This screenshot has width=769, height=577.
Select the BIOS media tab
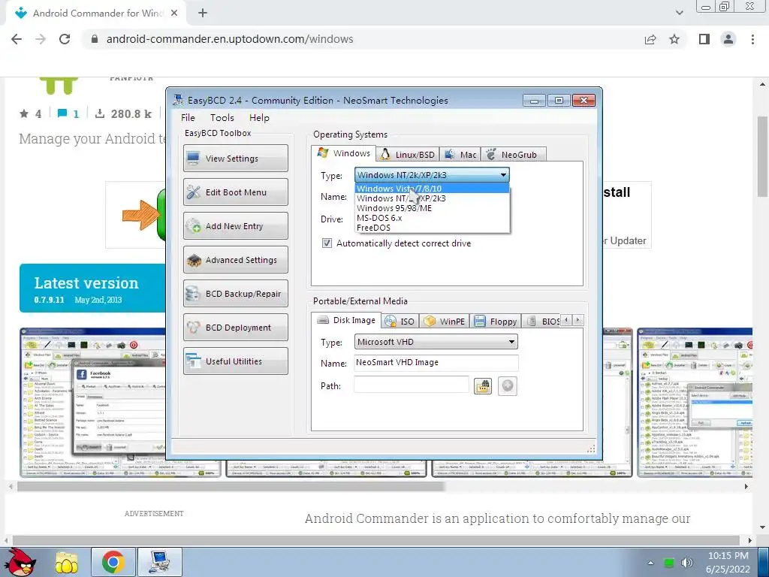coord(541,322)
